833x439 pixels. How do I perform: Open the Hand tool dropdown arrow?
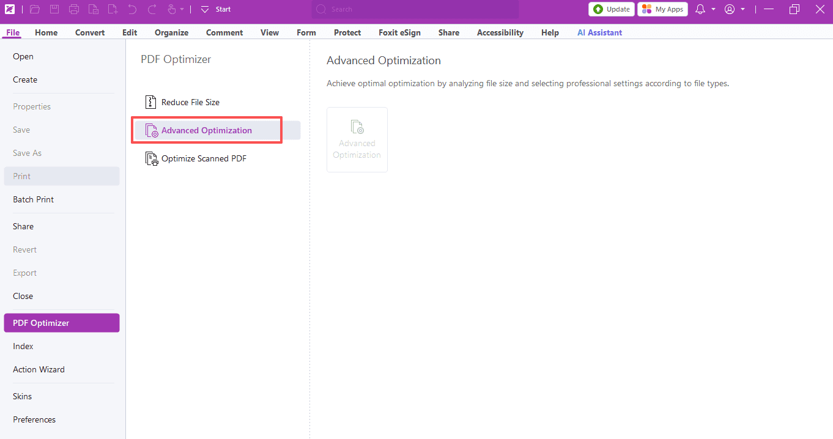[182, 10]
